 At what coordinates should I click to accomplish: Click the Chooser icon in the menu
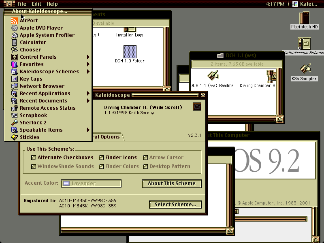point(15,49)
